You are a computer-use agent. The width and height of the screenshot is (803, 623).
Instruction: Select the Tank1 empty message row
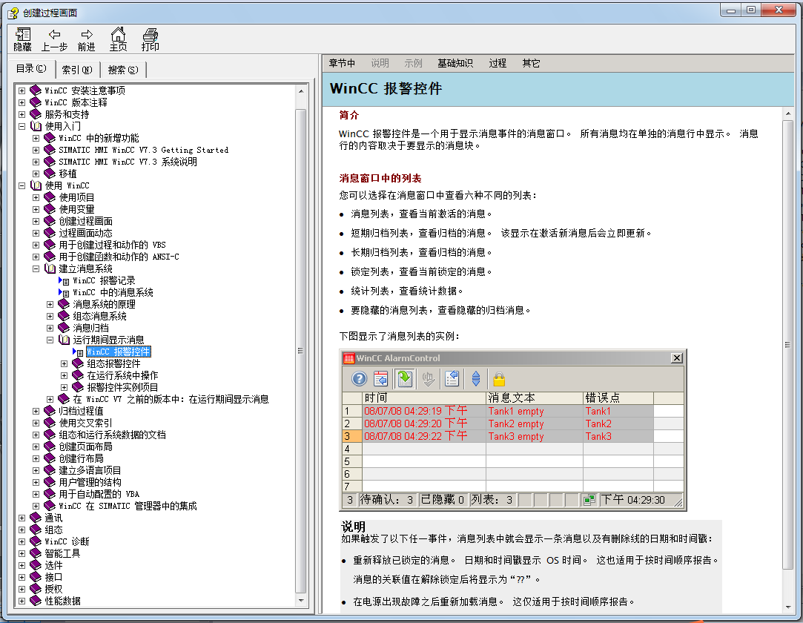click(x=512, y=411)
